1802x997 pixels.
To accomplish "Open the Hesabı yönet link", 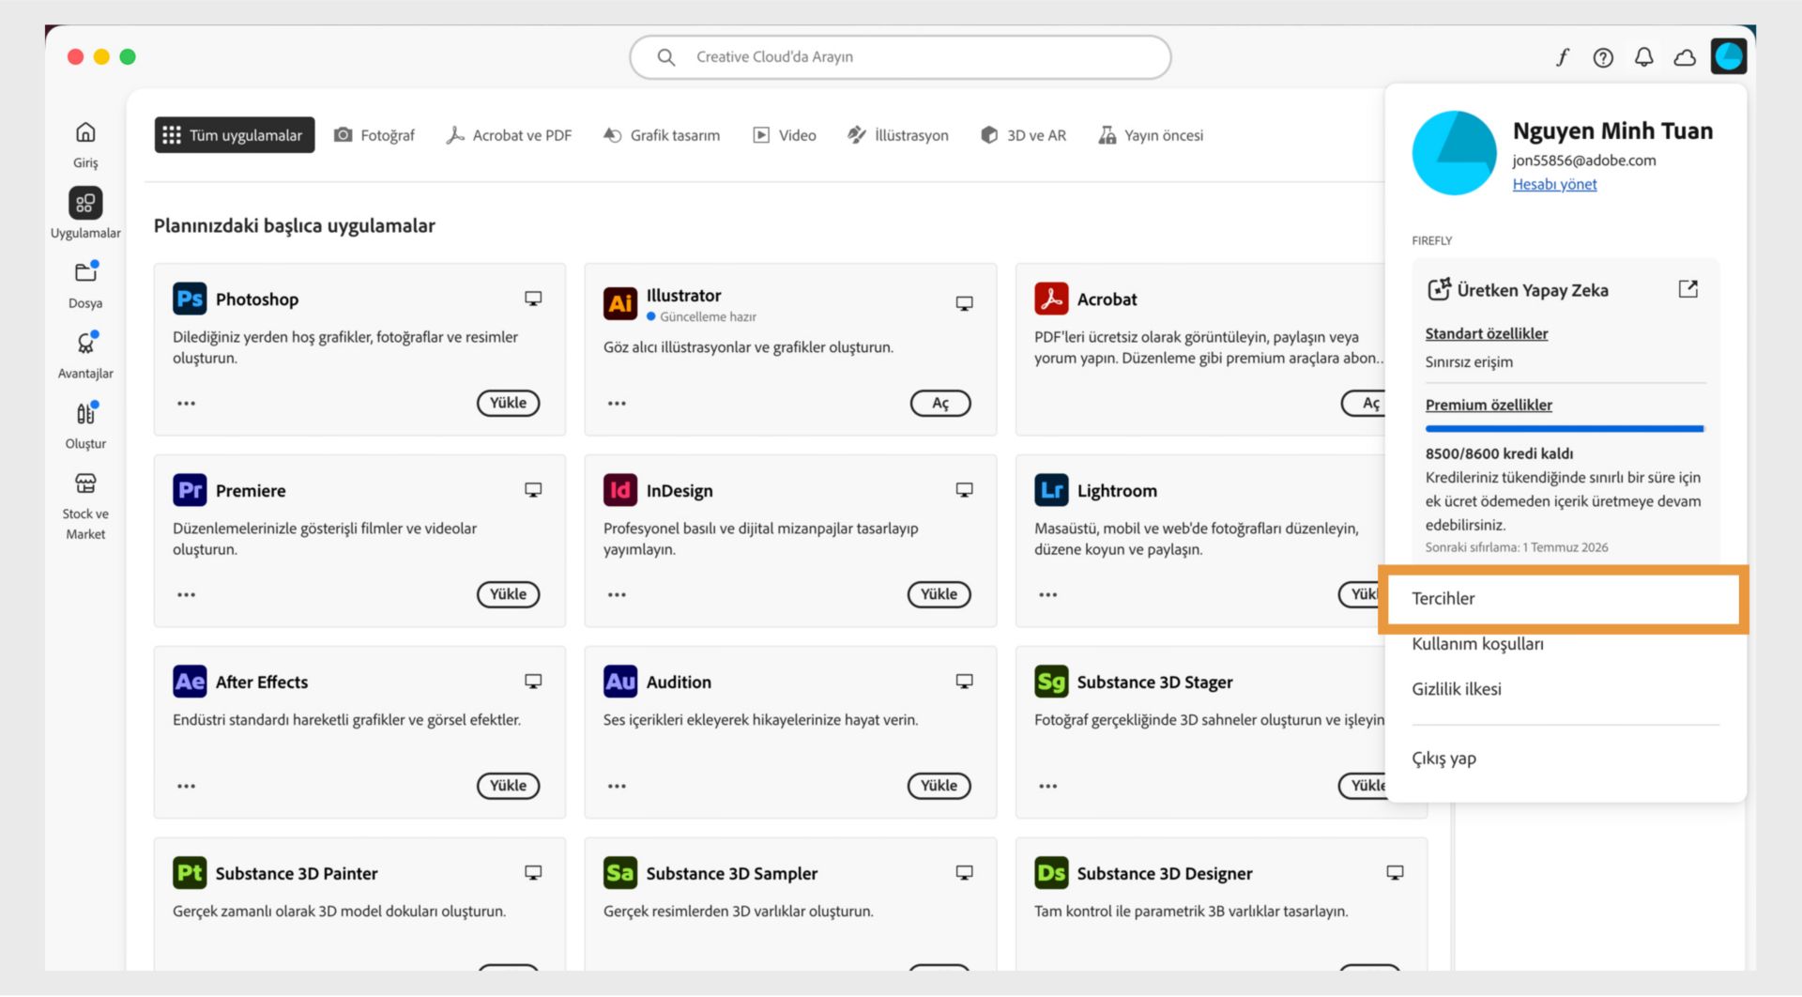I will 1554,185.
